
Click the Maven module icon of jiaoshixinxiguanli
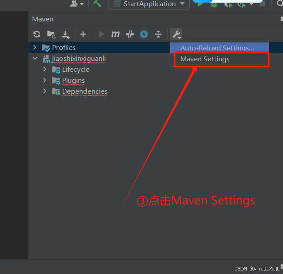tap(46, 59)
